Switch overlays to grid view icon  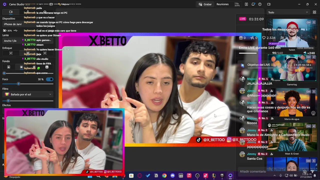(x=314, y=12)
